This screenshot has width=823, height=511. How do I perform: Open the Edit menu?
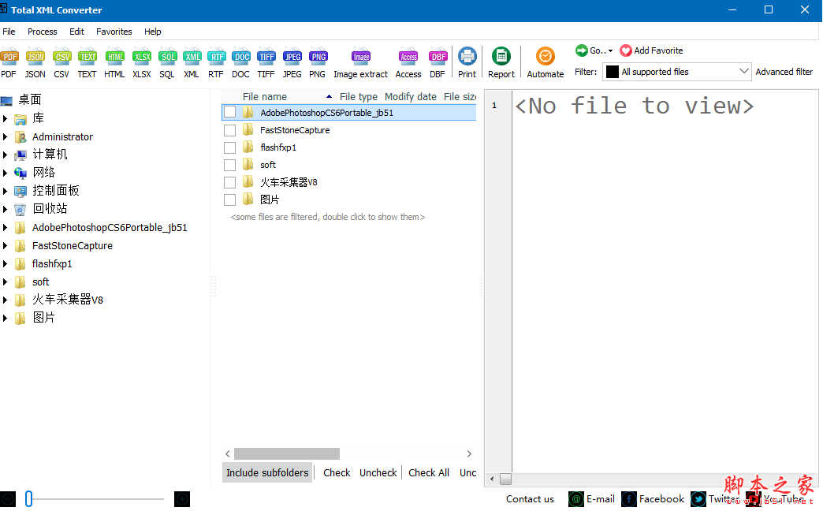point(76,32)
